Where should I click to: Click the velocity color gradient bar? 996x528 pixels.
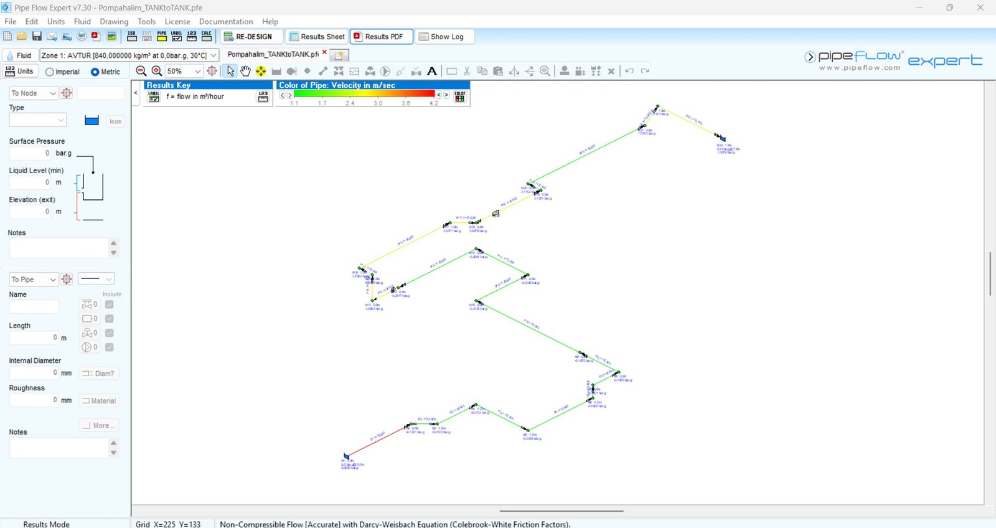point(364,94)
